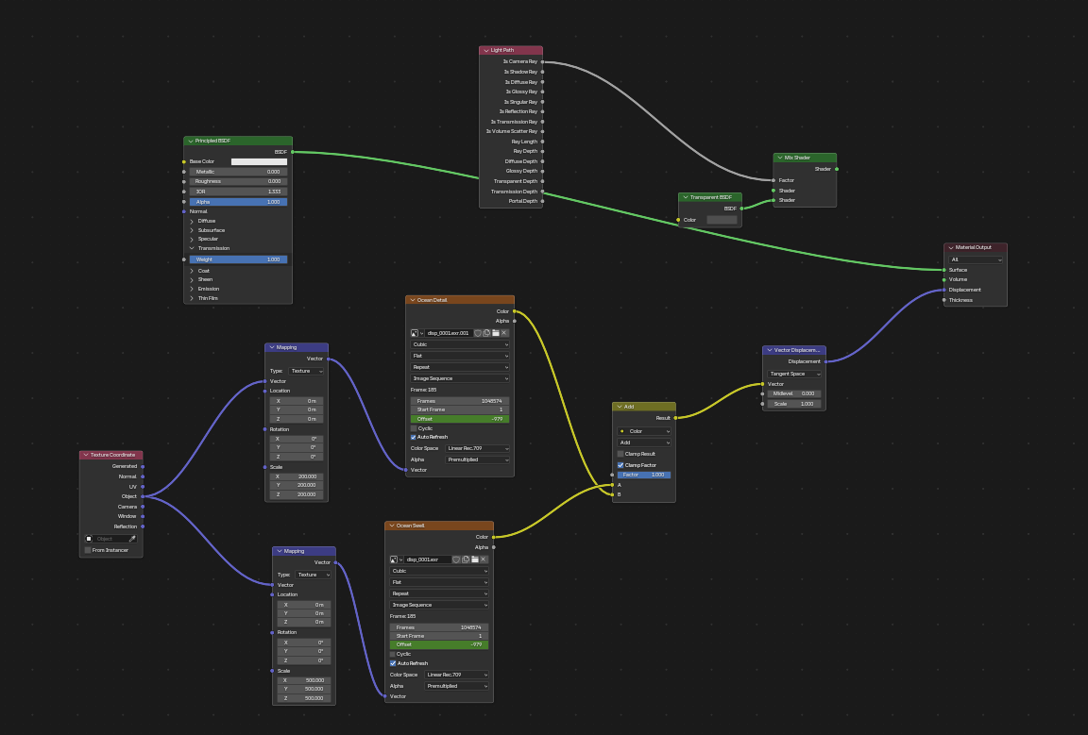Enable Cyclic in Ocean Swell node
1088x735 pixels.
point(393,655)
